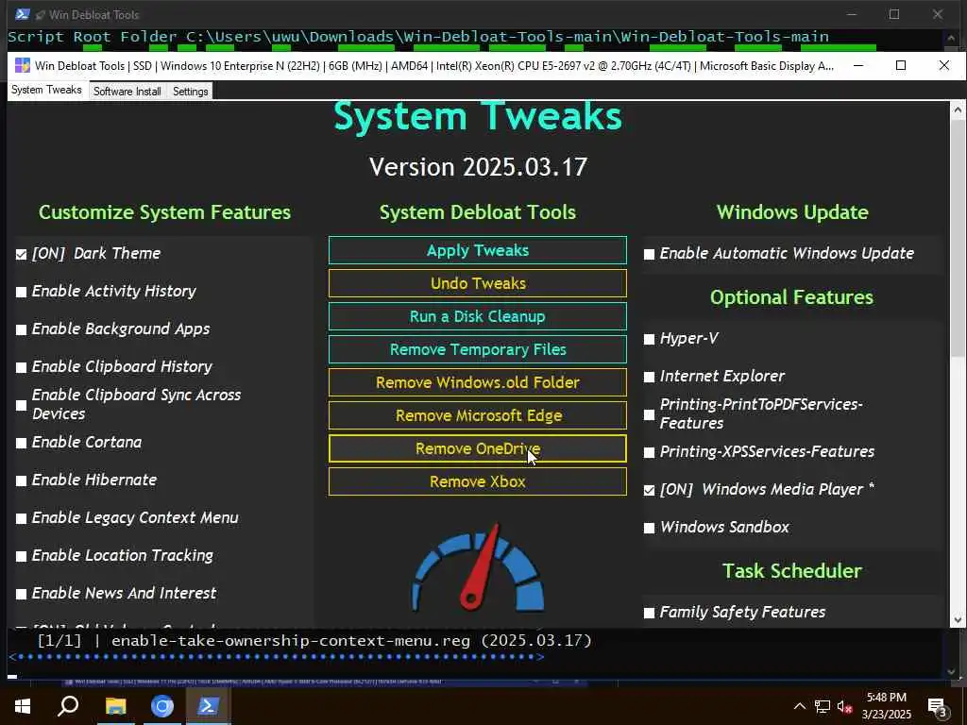Uncheck Windows Media Player feature
This screenshot has width=967, height=725.
(649, 490)
